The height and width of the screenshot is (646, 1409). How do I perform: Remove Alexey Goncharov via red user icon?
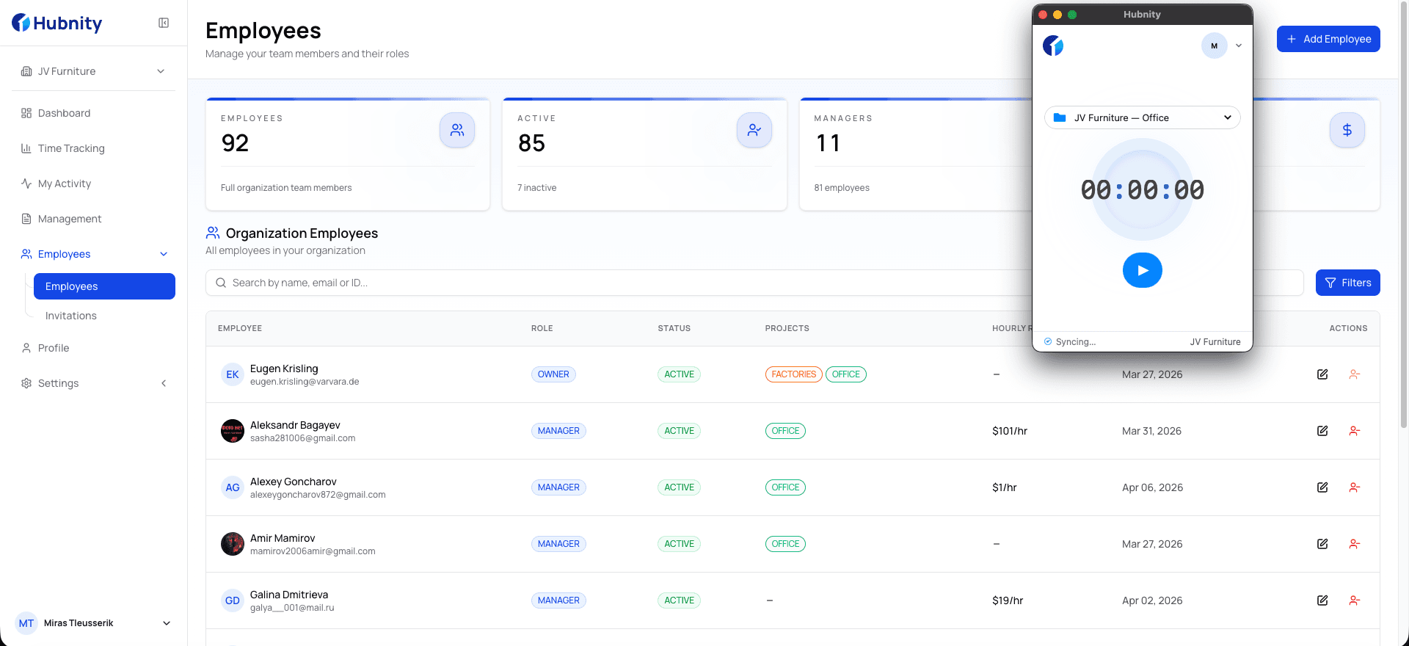click(1355, 487)
